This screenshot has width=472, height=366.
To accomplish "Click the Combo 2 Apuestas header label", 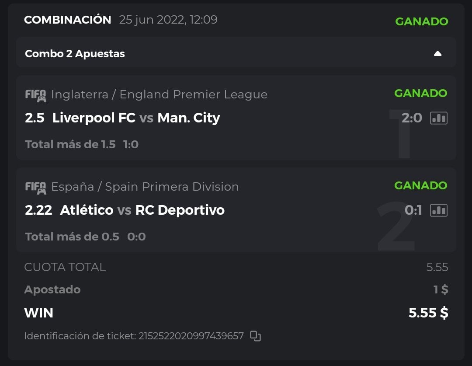I will (x=75, y=54).
